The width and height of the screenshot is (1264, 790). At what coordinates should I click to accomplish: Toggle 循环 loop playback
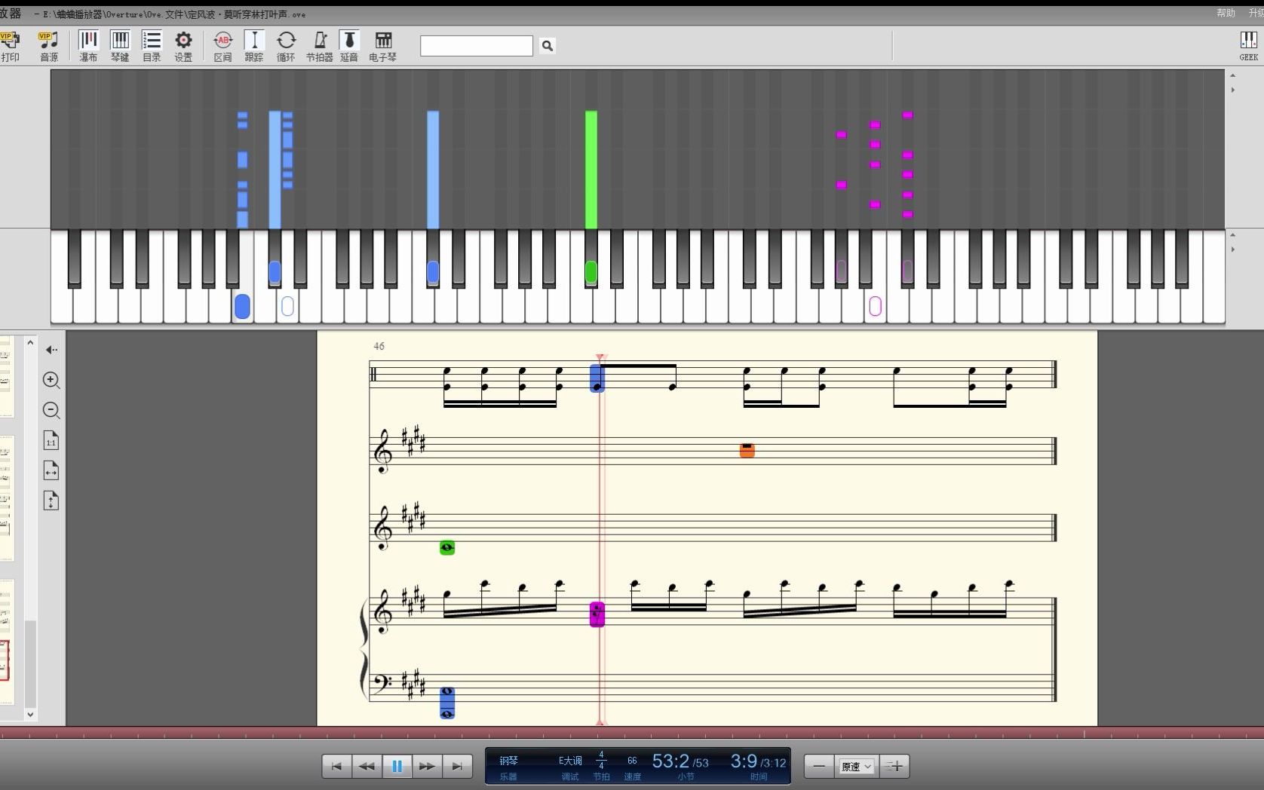(x=286, y=46)
